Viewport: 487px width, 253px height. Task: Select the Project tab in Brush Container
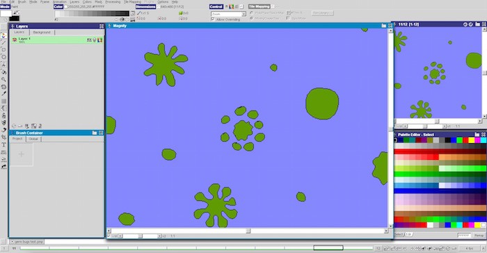coord(17,139)
